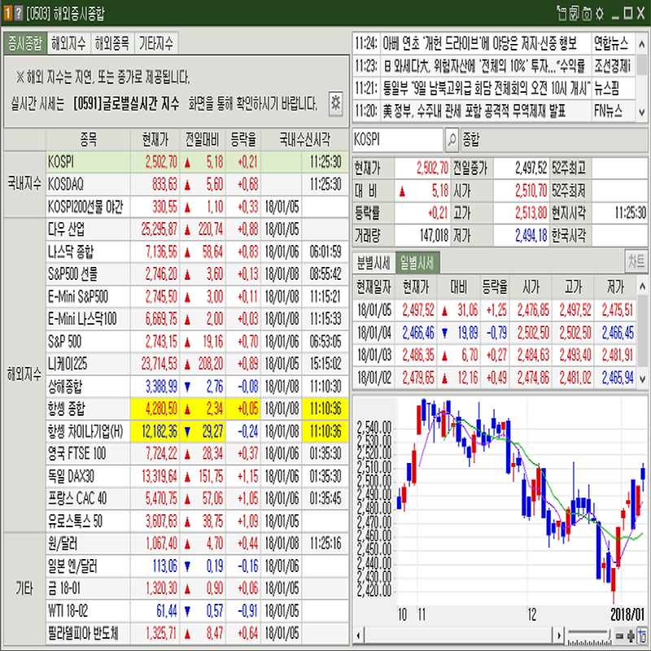Select the 원/달러 exchange rate row
The width and height of the screenshot is (651, 651).
197,544
